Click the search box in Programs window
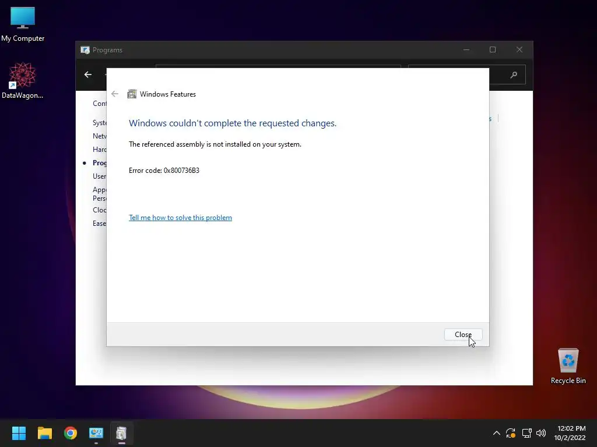The height and width of the screenshot is (447, 597). (467, 75)
